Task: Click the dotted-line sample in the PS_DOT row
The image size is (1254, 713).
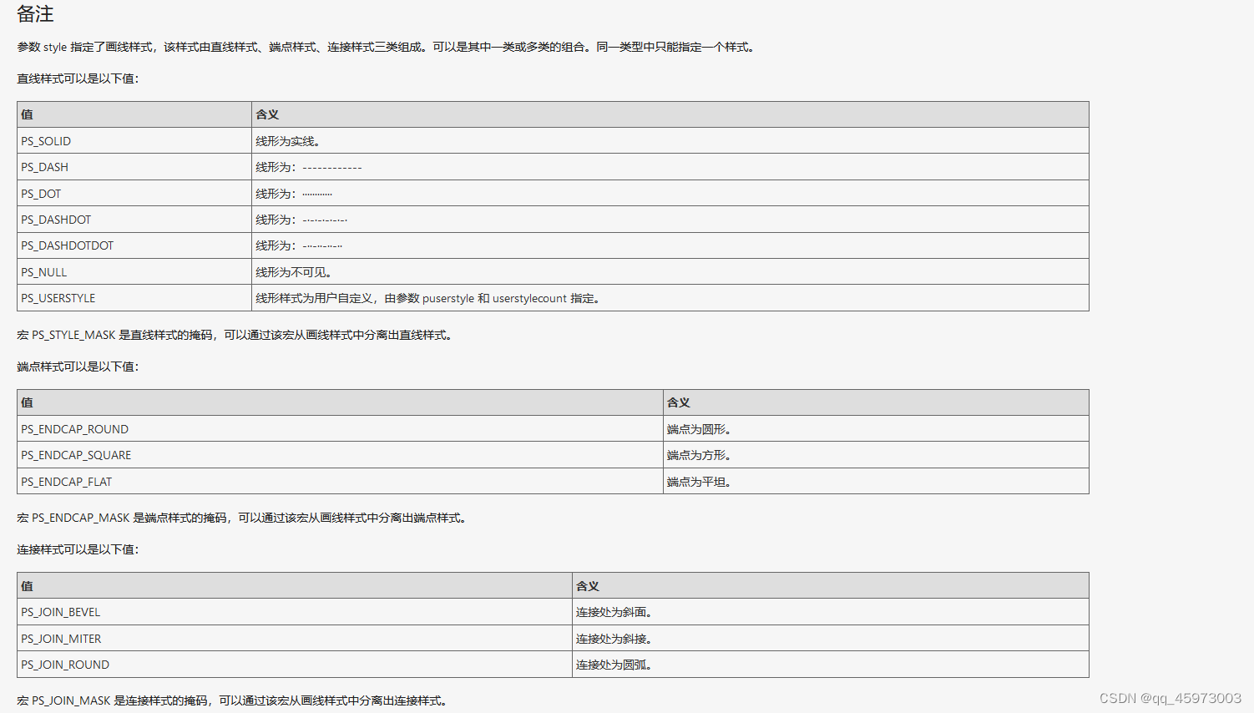Action: click(x=317, y=194)
